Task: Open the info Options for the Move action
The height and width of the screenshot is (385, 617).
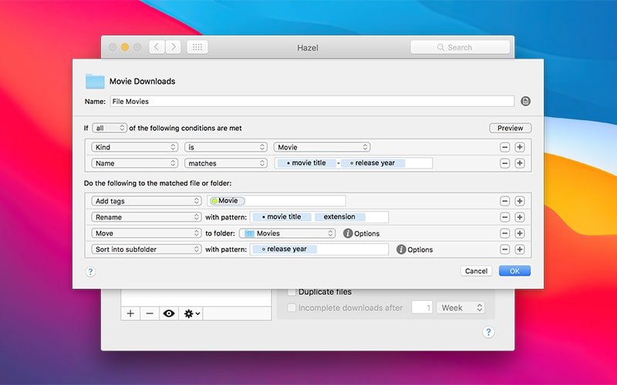Action: 348,233
